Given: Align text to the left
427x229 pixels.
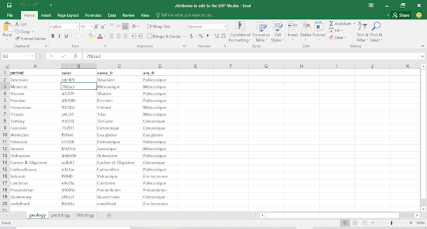Looking at the screenshot, I should [x=112, y=36].
